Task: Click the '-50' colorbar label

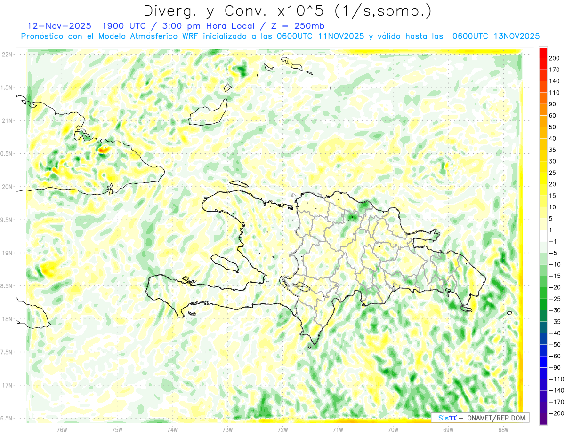Action: (x=555, y=345)
